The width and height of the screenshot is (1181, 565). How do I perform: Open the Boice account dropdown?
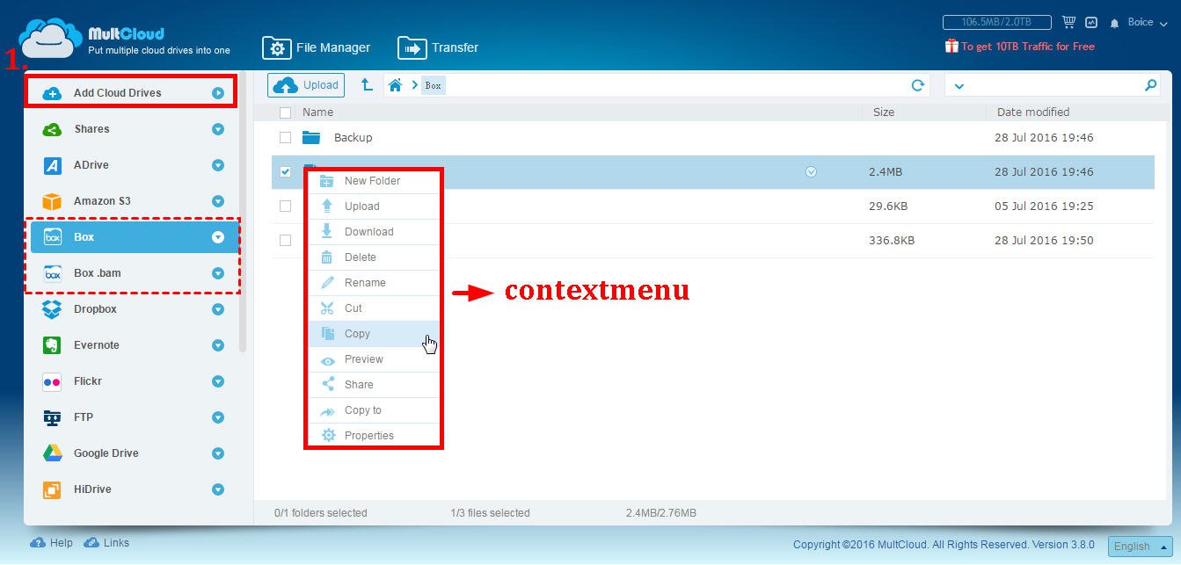point(1146,22)
